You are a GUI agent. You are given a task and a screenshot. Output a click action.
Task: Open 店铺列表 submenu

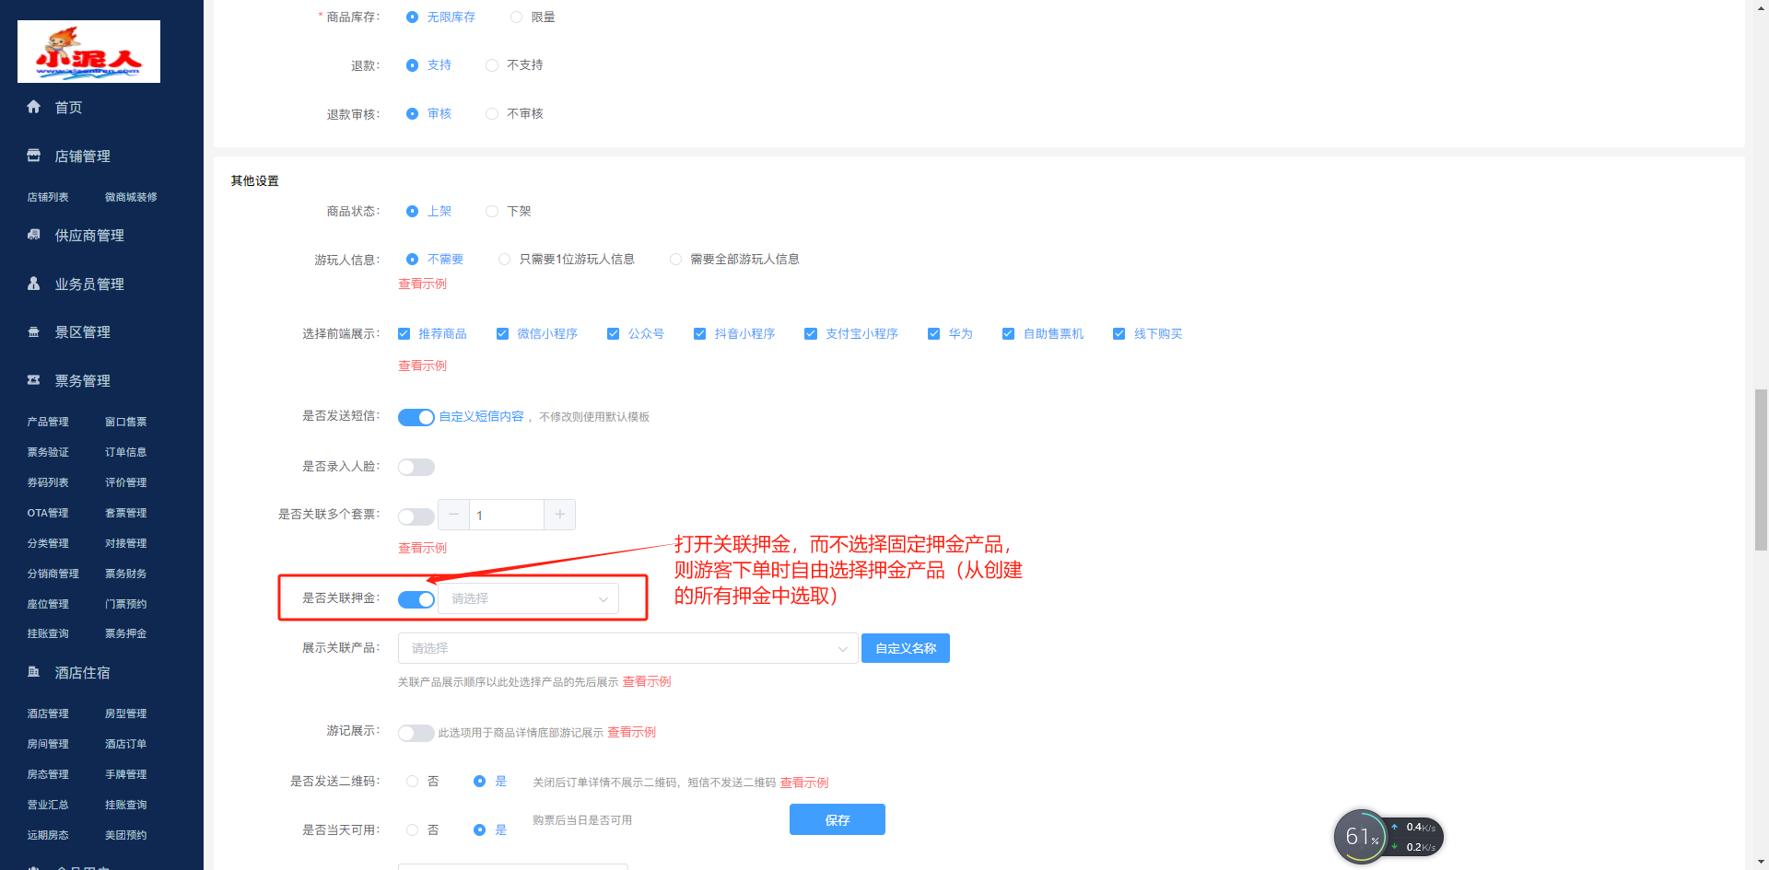pyautogui.click(x=48, y=197)
